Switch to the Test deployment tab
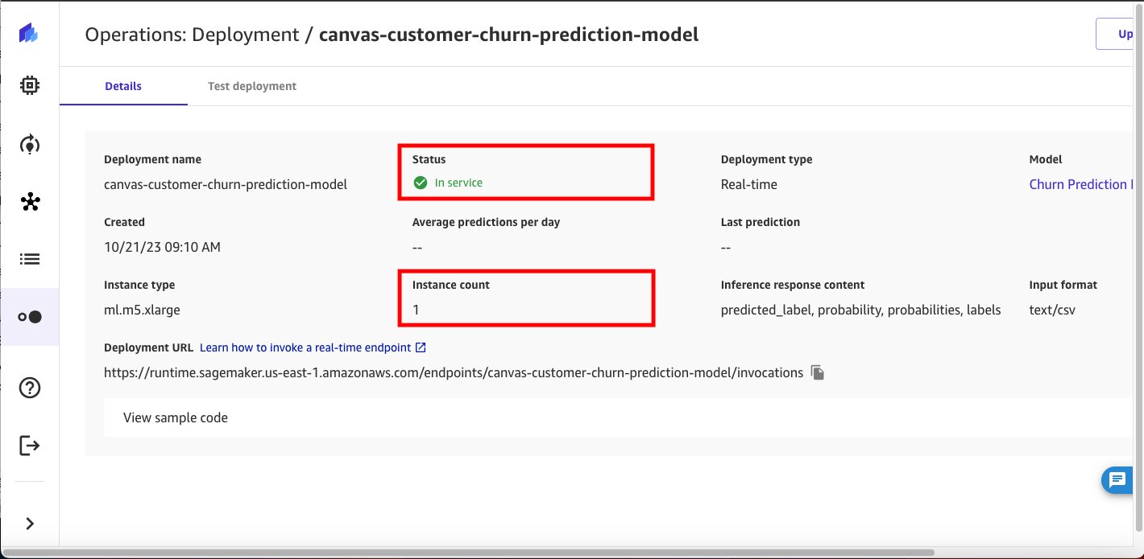The image size is (1144, 559). [x=252, y=86]
